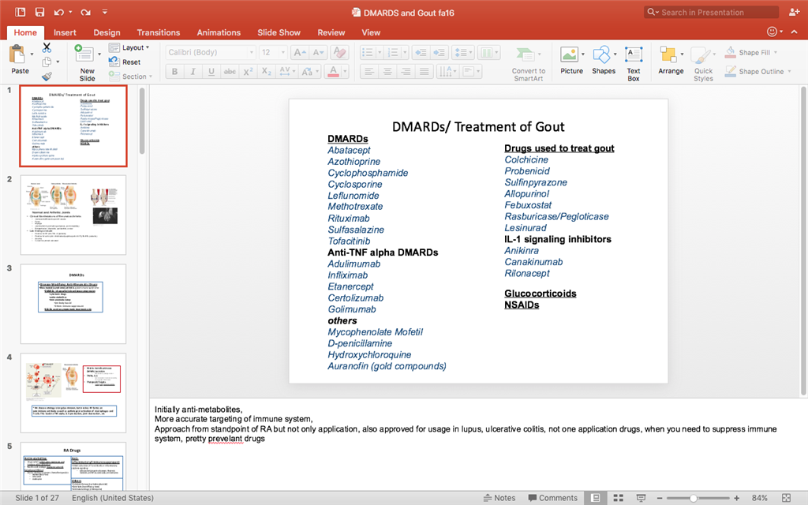Click Fit slide to window icon
This screenshot has width=808, height=505.
(x=787, y=498)
